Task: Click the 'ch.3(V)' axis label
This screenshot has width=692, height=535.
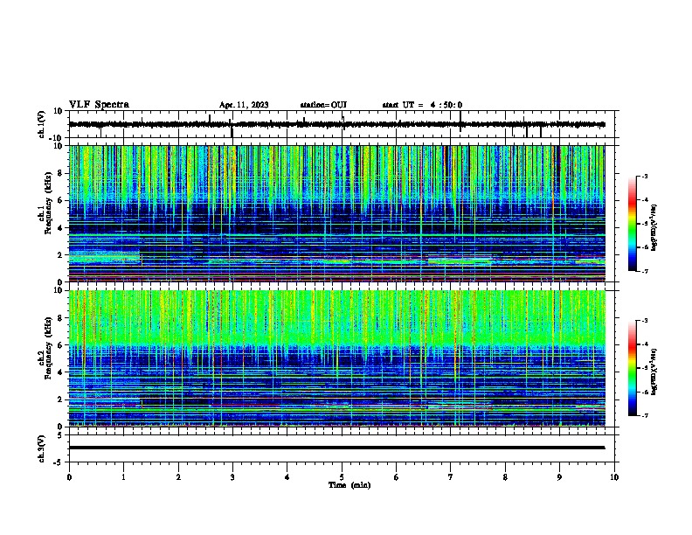Action: point(42,448)
